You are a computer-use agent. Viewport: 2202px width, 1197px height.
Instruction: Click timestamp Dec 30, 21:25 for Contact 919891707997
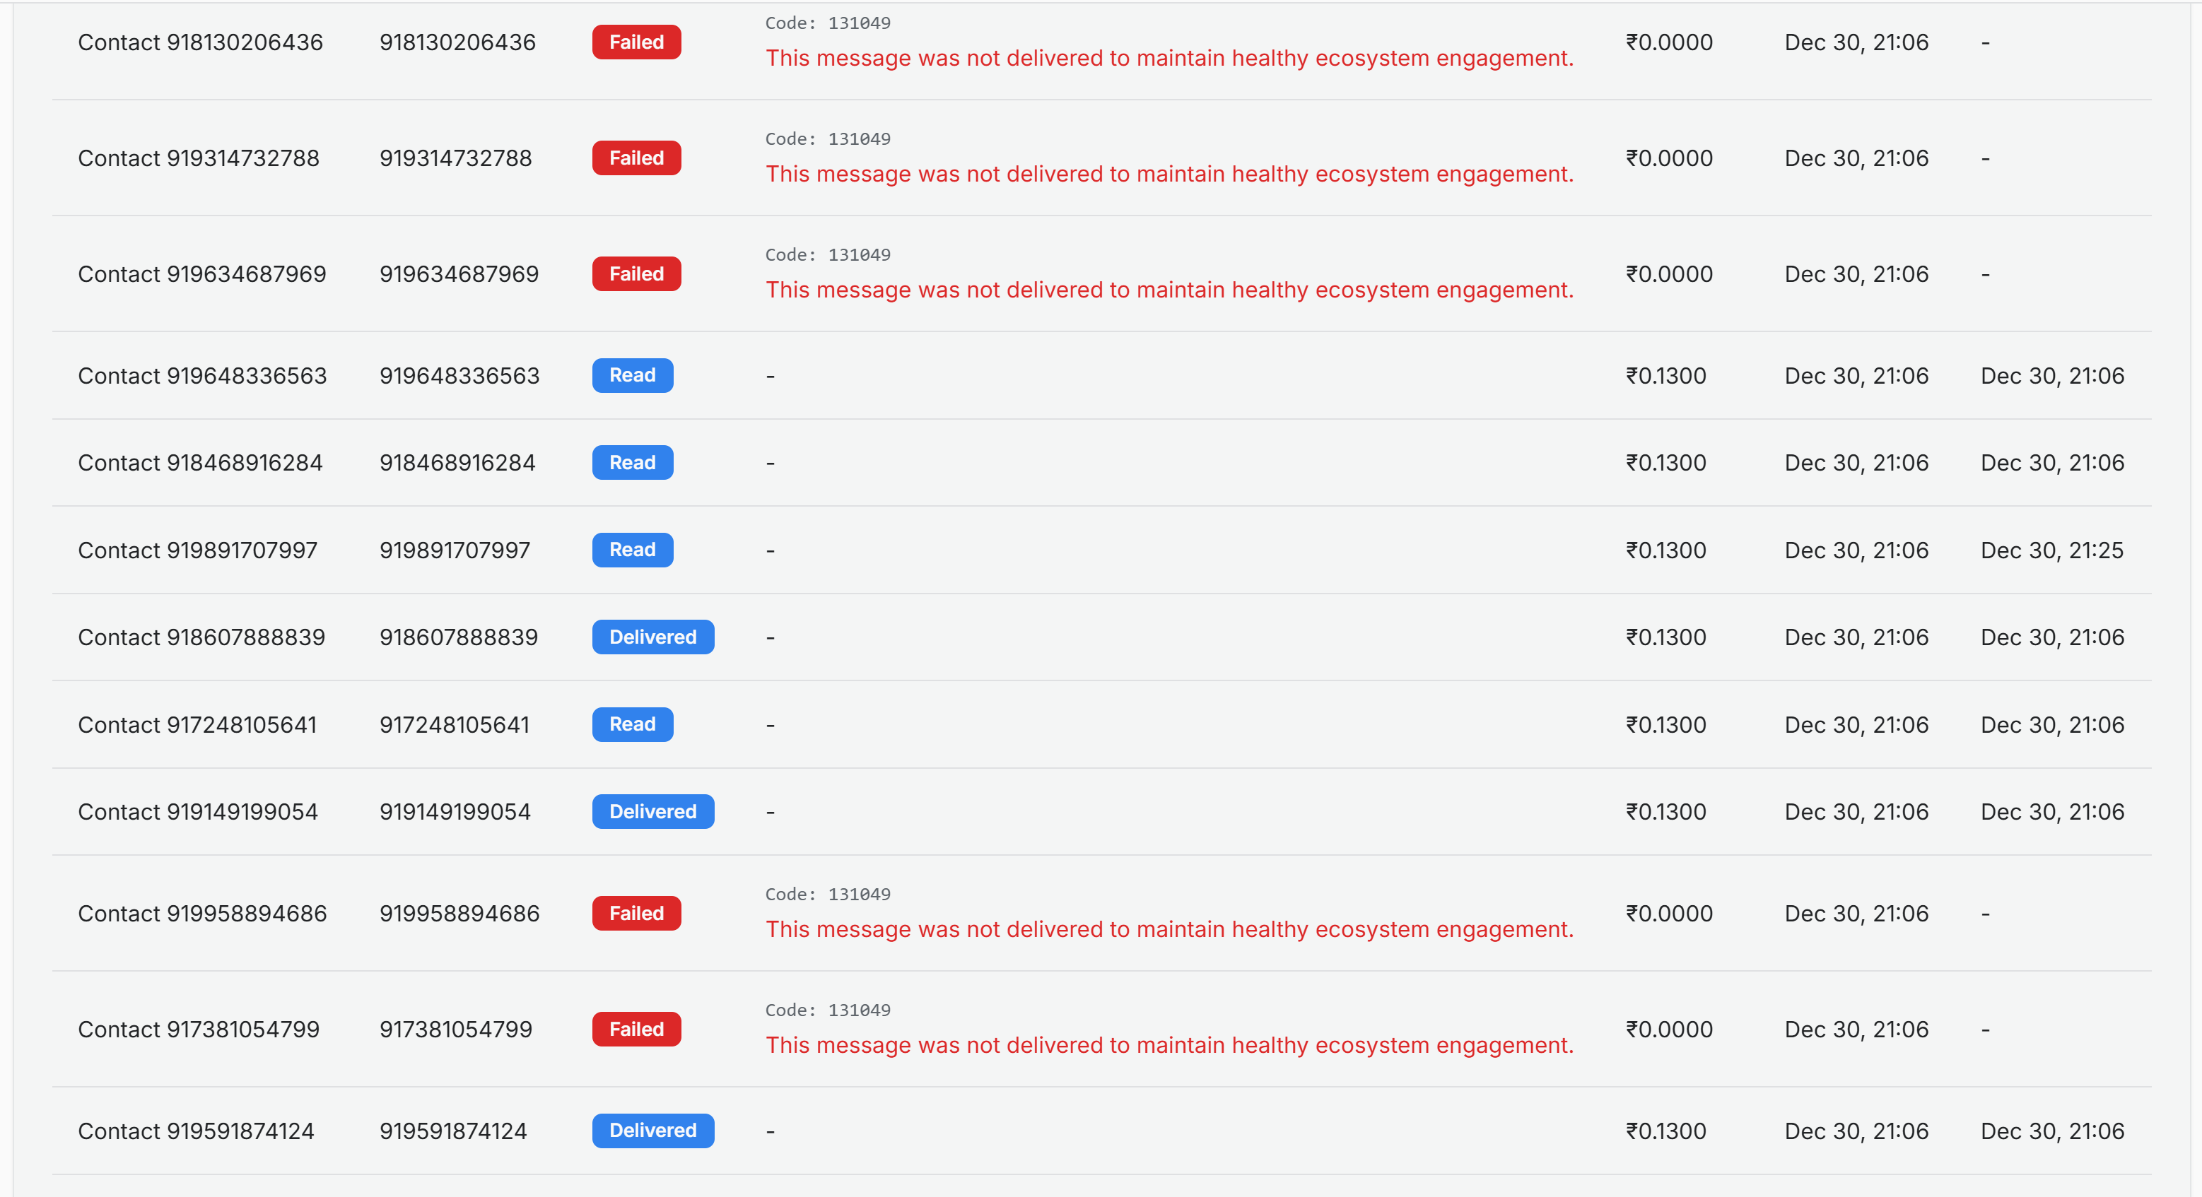click(2052, 549)
